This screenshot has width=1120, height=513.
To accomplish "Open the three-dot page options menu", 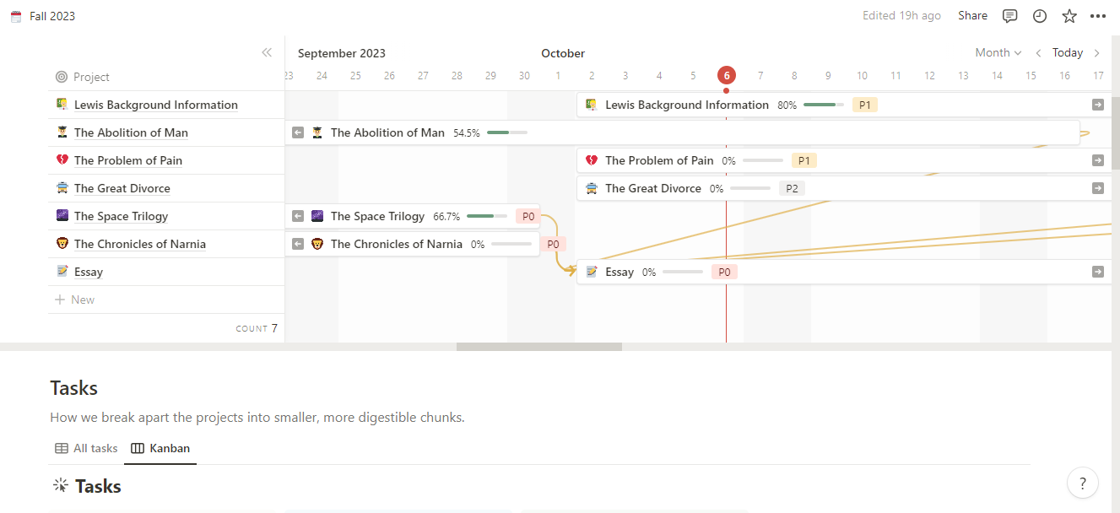I will 1098,16.
